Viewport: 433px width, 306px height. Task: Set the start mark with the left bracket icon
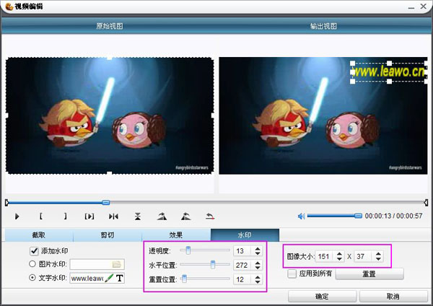point(41,217)
